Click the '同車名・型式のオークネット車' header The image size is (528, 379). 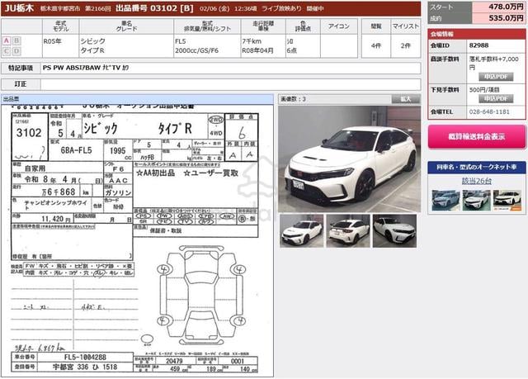[x=477, y=167]
